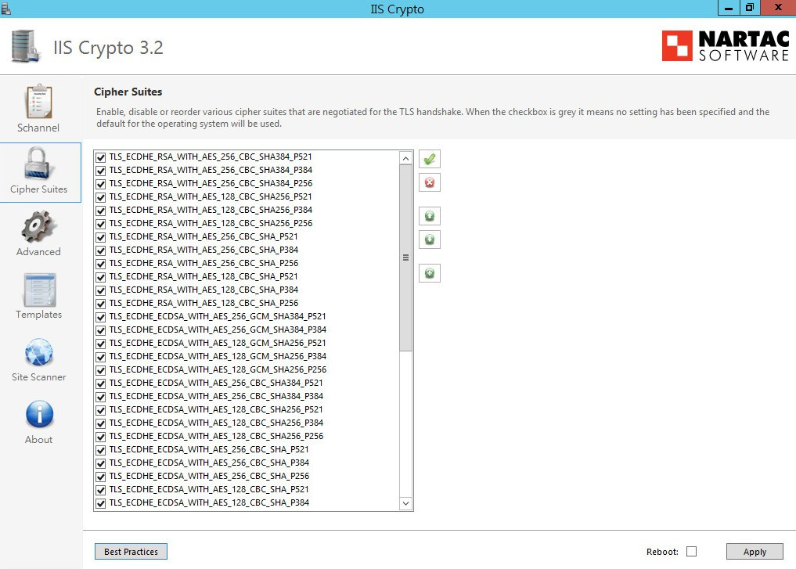This screenshot has height=569, width=796.
Task: Uncheck TLS_ECDHE_RSA_WITH_AES_256_CBC_SHA384_P384
Action: pyautogui.click(x=100, y=171)
